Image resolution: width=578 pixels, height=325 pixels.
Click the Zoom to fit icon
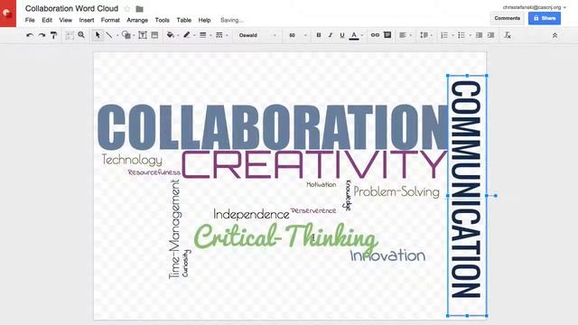tap(69, 35)
